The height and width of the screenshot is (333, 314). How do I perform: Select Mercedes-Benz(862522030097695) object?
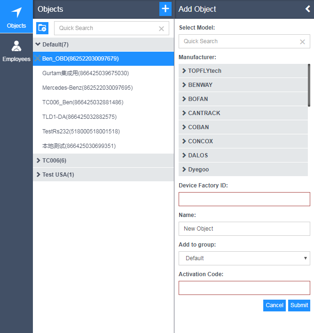[x=103, y=88]
